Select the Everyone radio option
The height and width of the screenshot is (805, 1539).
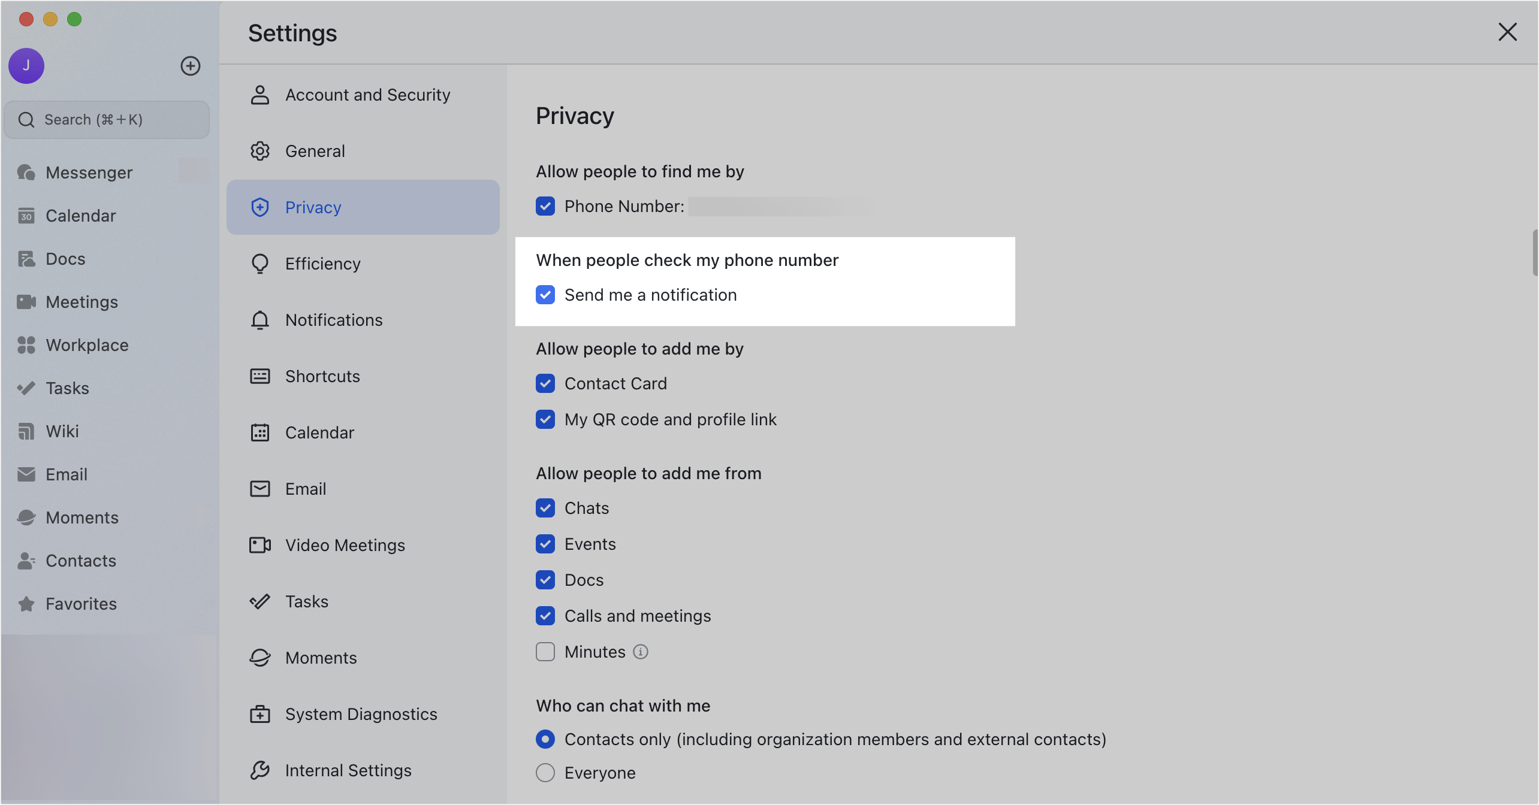(x=545, y=773)
